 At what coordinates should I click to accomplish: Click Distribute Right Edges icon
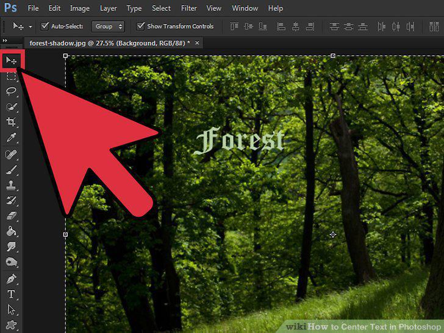(410, 26)
